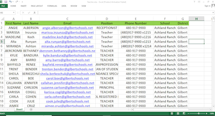This screenshot has width=215, height=116.
Task: Switch to Page Break Preview icon
Action: [184, 113]
